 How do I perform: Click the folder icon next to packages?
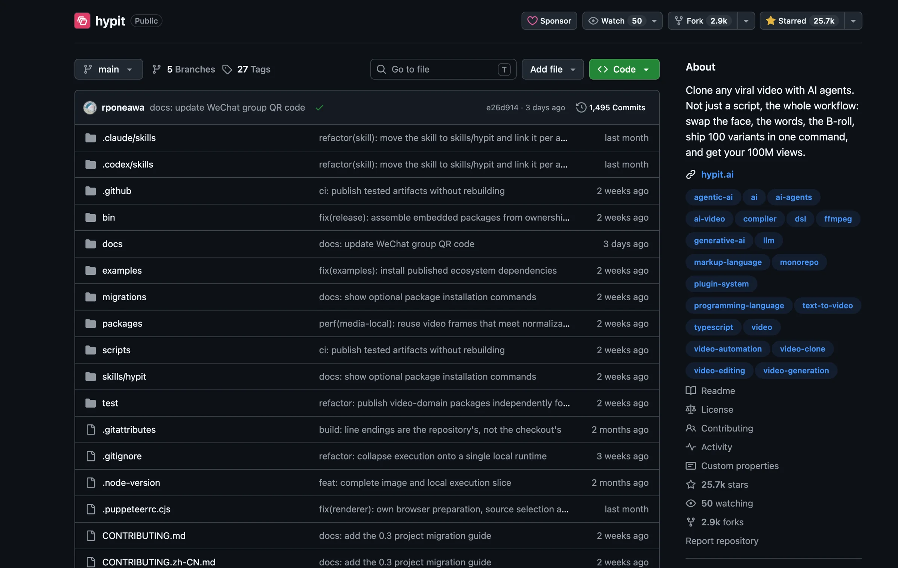pyautogui.click(x=91, y=324)
